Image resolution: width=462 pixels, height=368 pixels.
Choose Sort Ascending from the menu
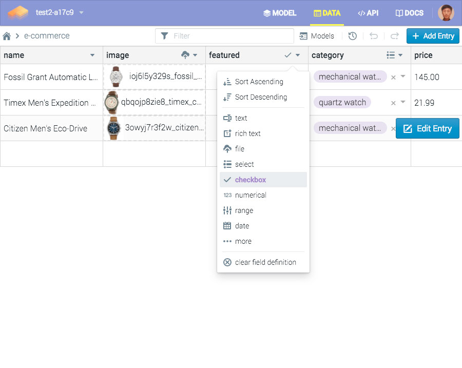tap(259, 82)
